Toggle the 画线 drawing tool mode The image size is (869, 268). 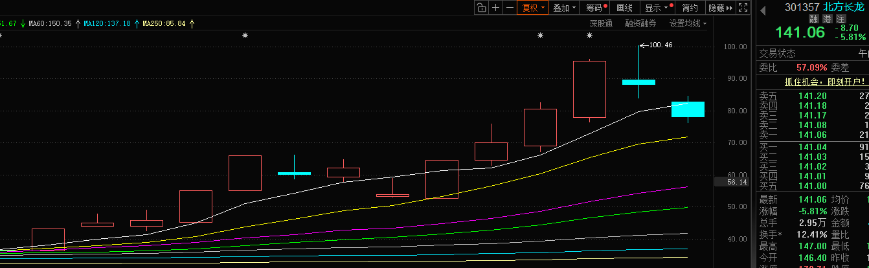coord(624,8)
